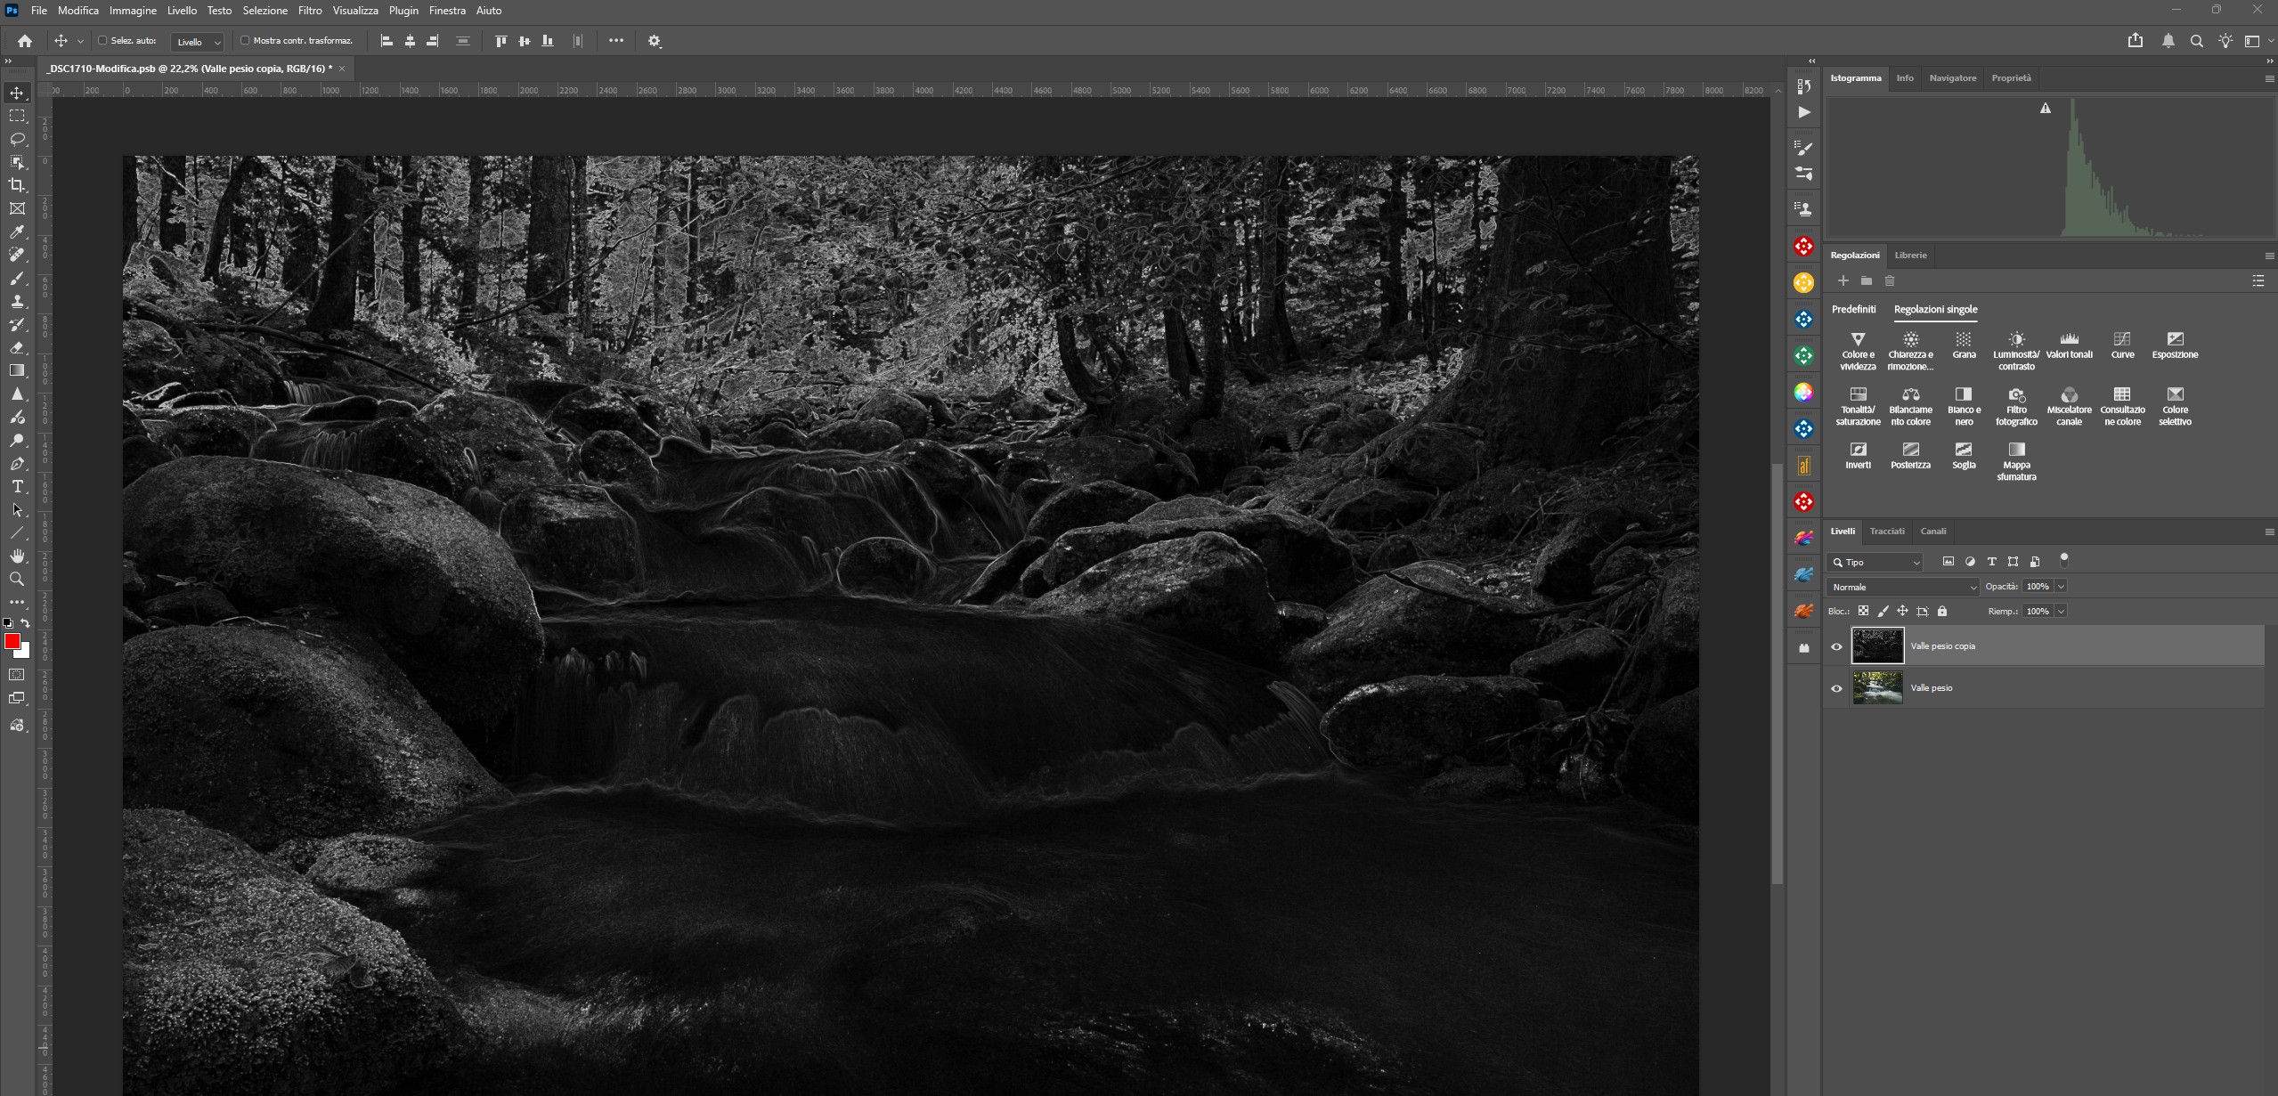Enable Mostra contr. trasformaz. checkbox
Image resolution: width=2278 pixels, height=1096 pixels.
click(246, 40)
